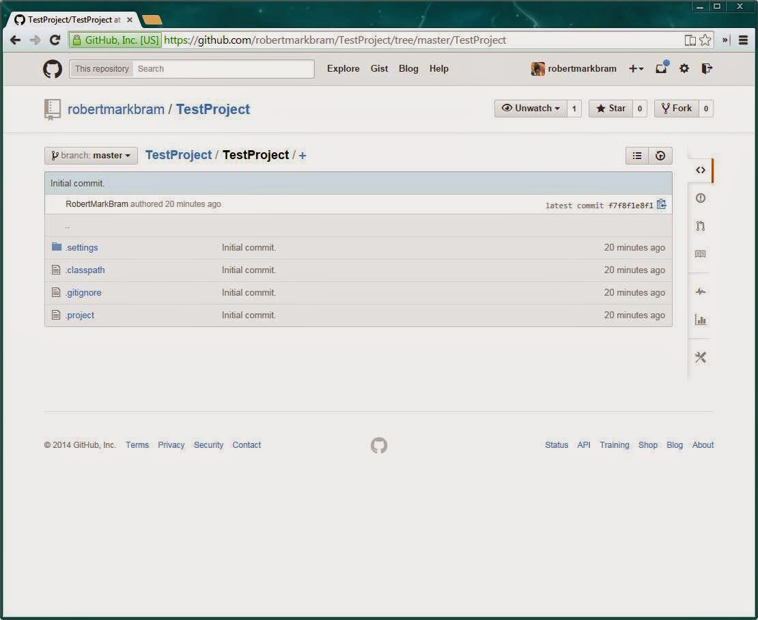Open the Pull Requests sidebar icon
The height and width of the screenshot is (620, 758).
pyautogui.click(x=701, y=226)
